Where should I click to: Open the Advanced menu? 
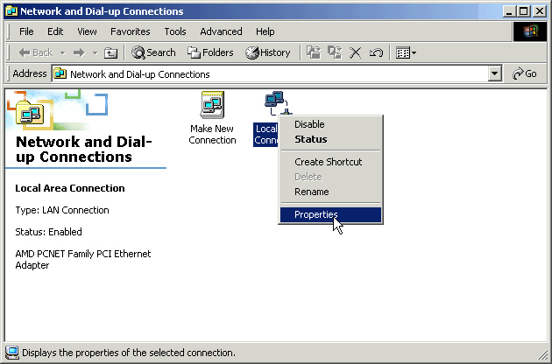point(221,31)
